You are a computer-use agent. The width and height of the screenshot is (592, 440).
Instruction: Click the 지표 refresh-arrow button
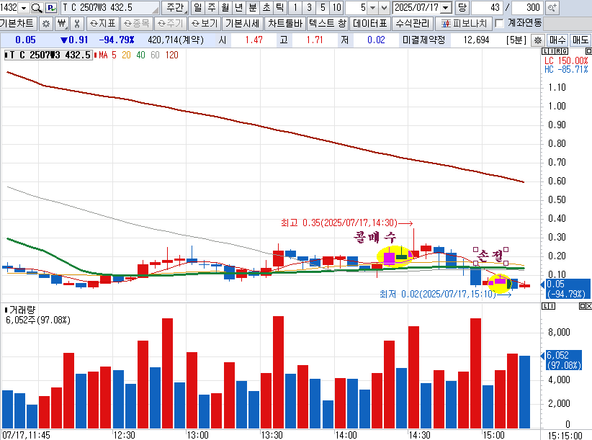pos(103,24)
